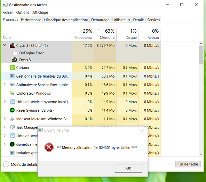This screenshot has height=182, width=206.
Task: Click the memory allocation failed message text
Action: point(97,148)
